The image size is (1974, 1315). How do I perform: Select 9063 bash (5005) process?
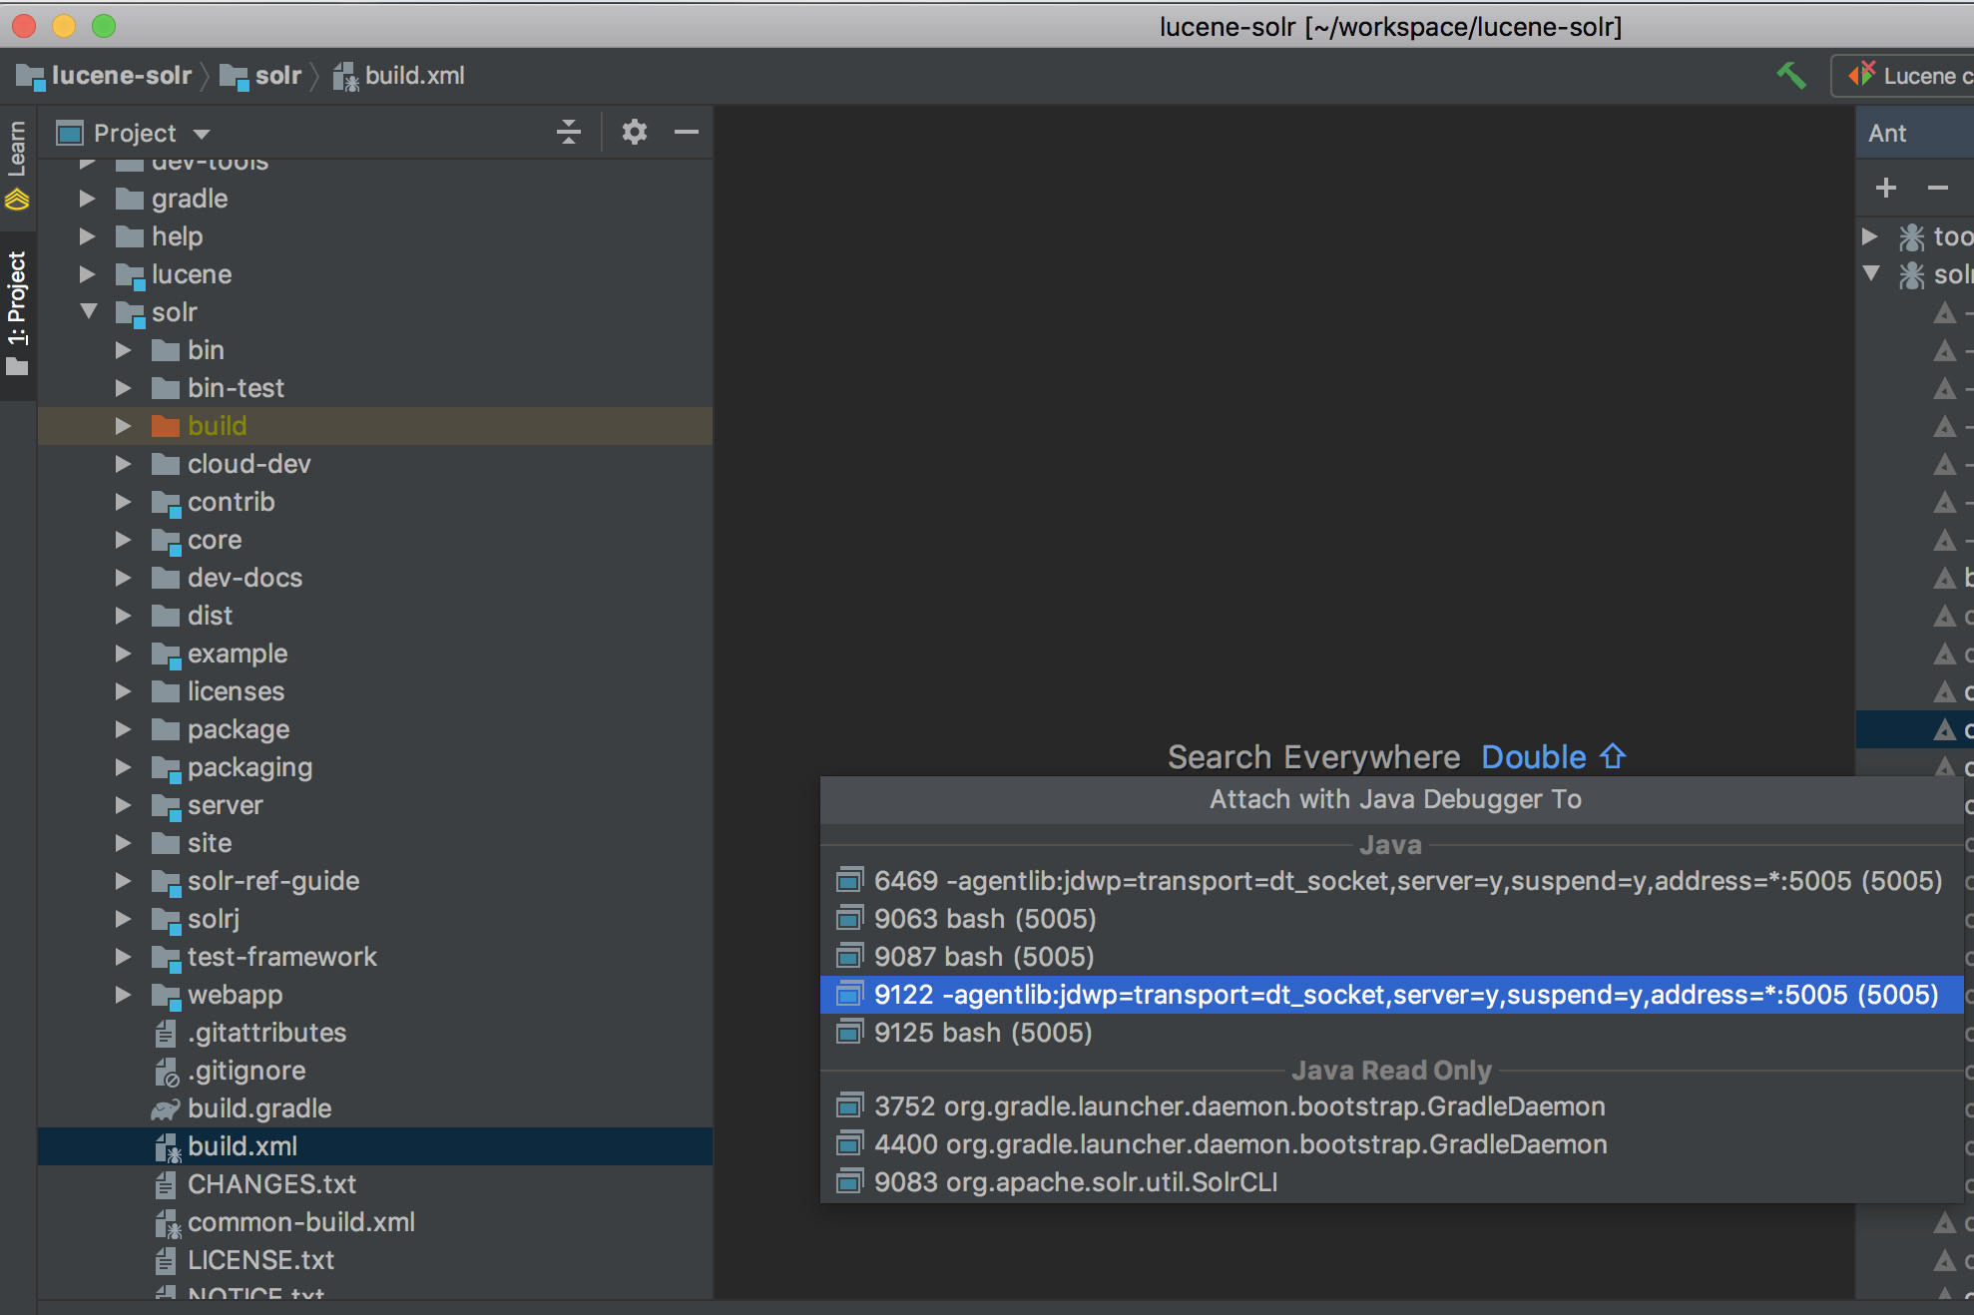pyautogui.click(x=984, y=919)
